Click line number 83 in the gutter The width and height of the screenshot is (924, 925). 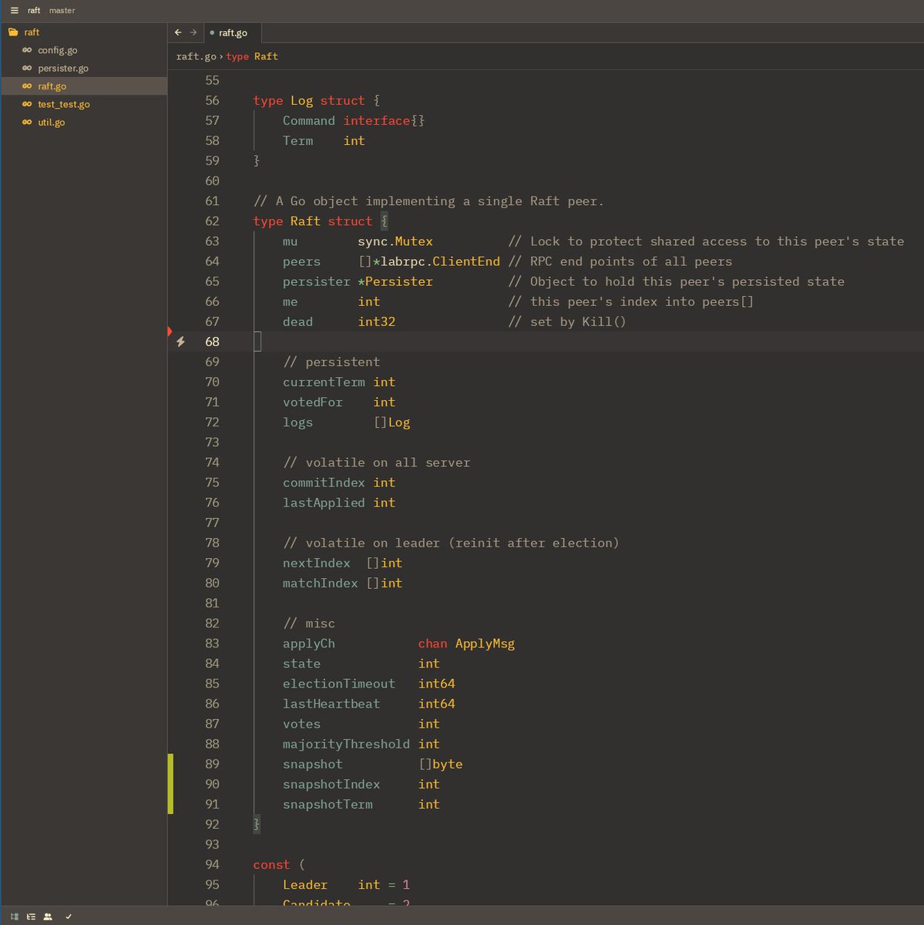212,644
